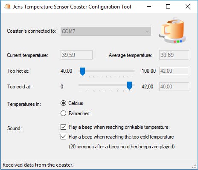Screen dimensions: 198x170
Task: Click the app icon in title bar
Action: (7, 6)
